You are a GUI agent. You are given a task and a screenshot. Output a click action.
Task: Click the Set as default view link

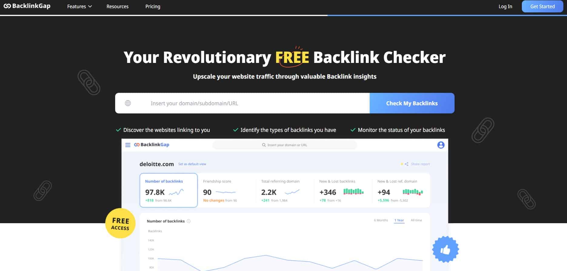pos(192,164)
